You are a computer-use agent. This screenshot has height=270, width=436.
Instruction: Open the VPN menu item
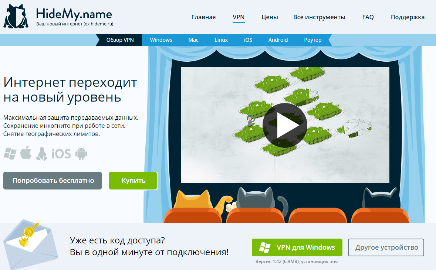point(239,17)
